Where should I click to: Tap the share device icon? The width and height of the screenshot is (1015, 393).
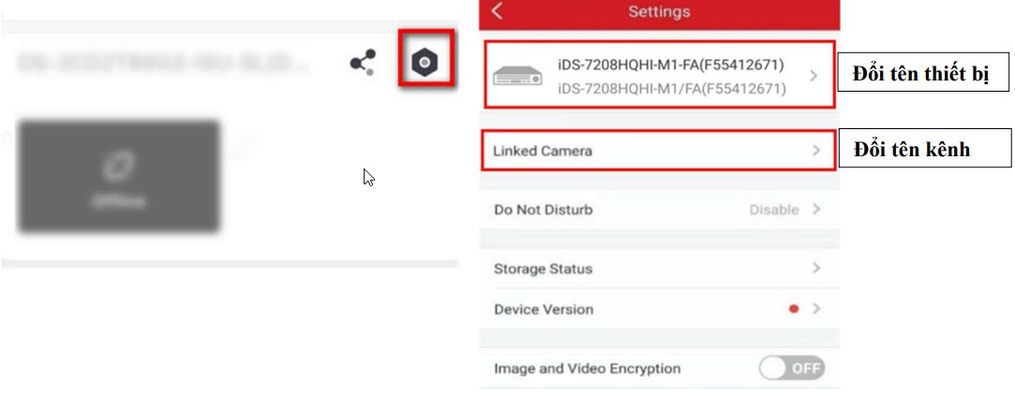[x=363, y=64]
